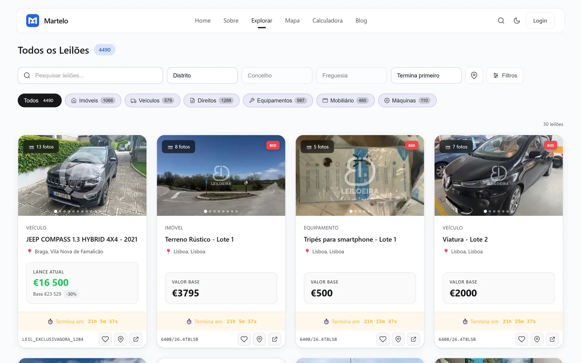581x363 pixels.
Task: Click the map pin location button beside sort
Action: tap(474, 76)
